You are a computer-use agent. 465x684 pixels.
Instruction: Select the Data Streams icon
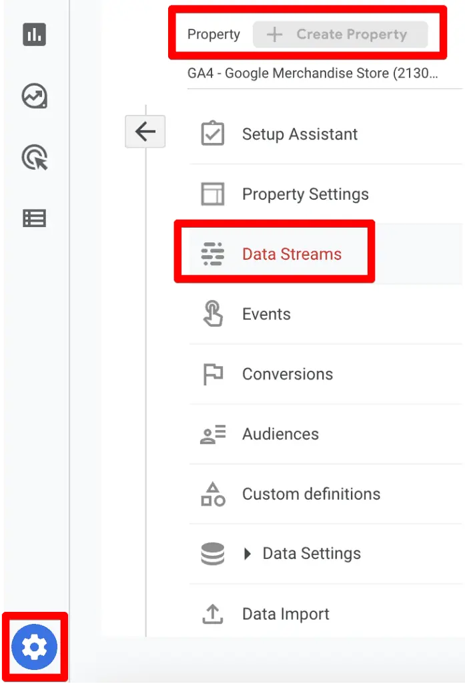pos(212,252)
